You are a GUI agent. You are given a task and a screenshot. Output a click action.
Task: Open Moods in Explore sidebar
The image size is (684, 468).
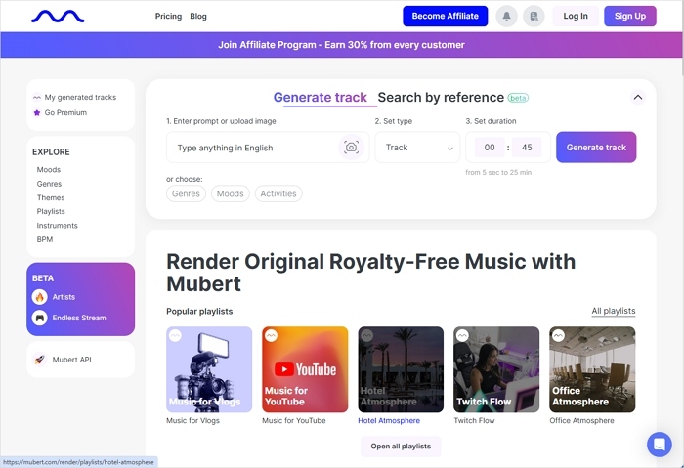tap(49, 170)
